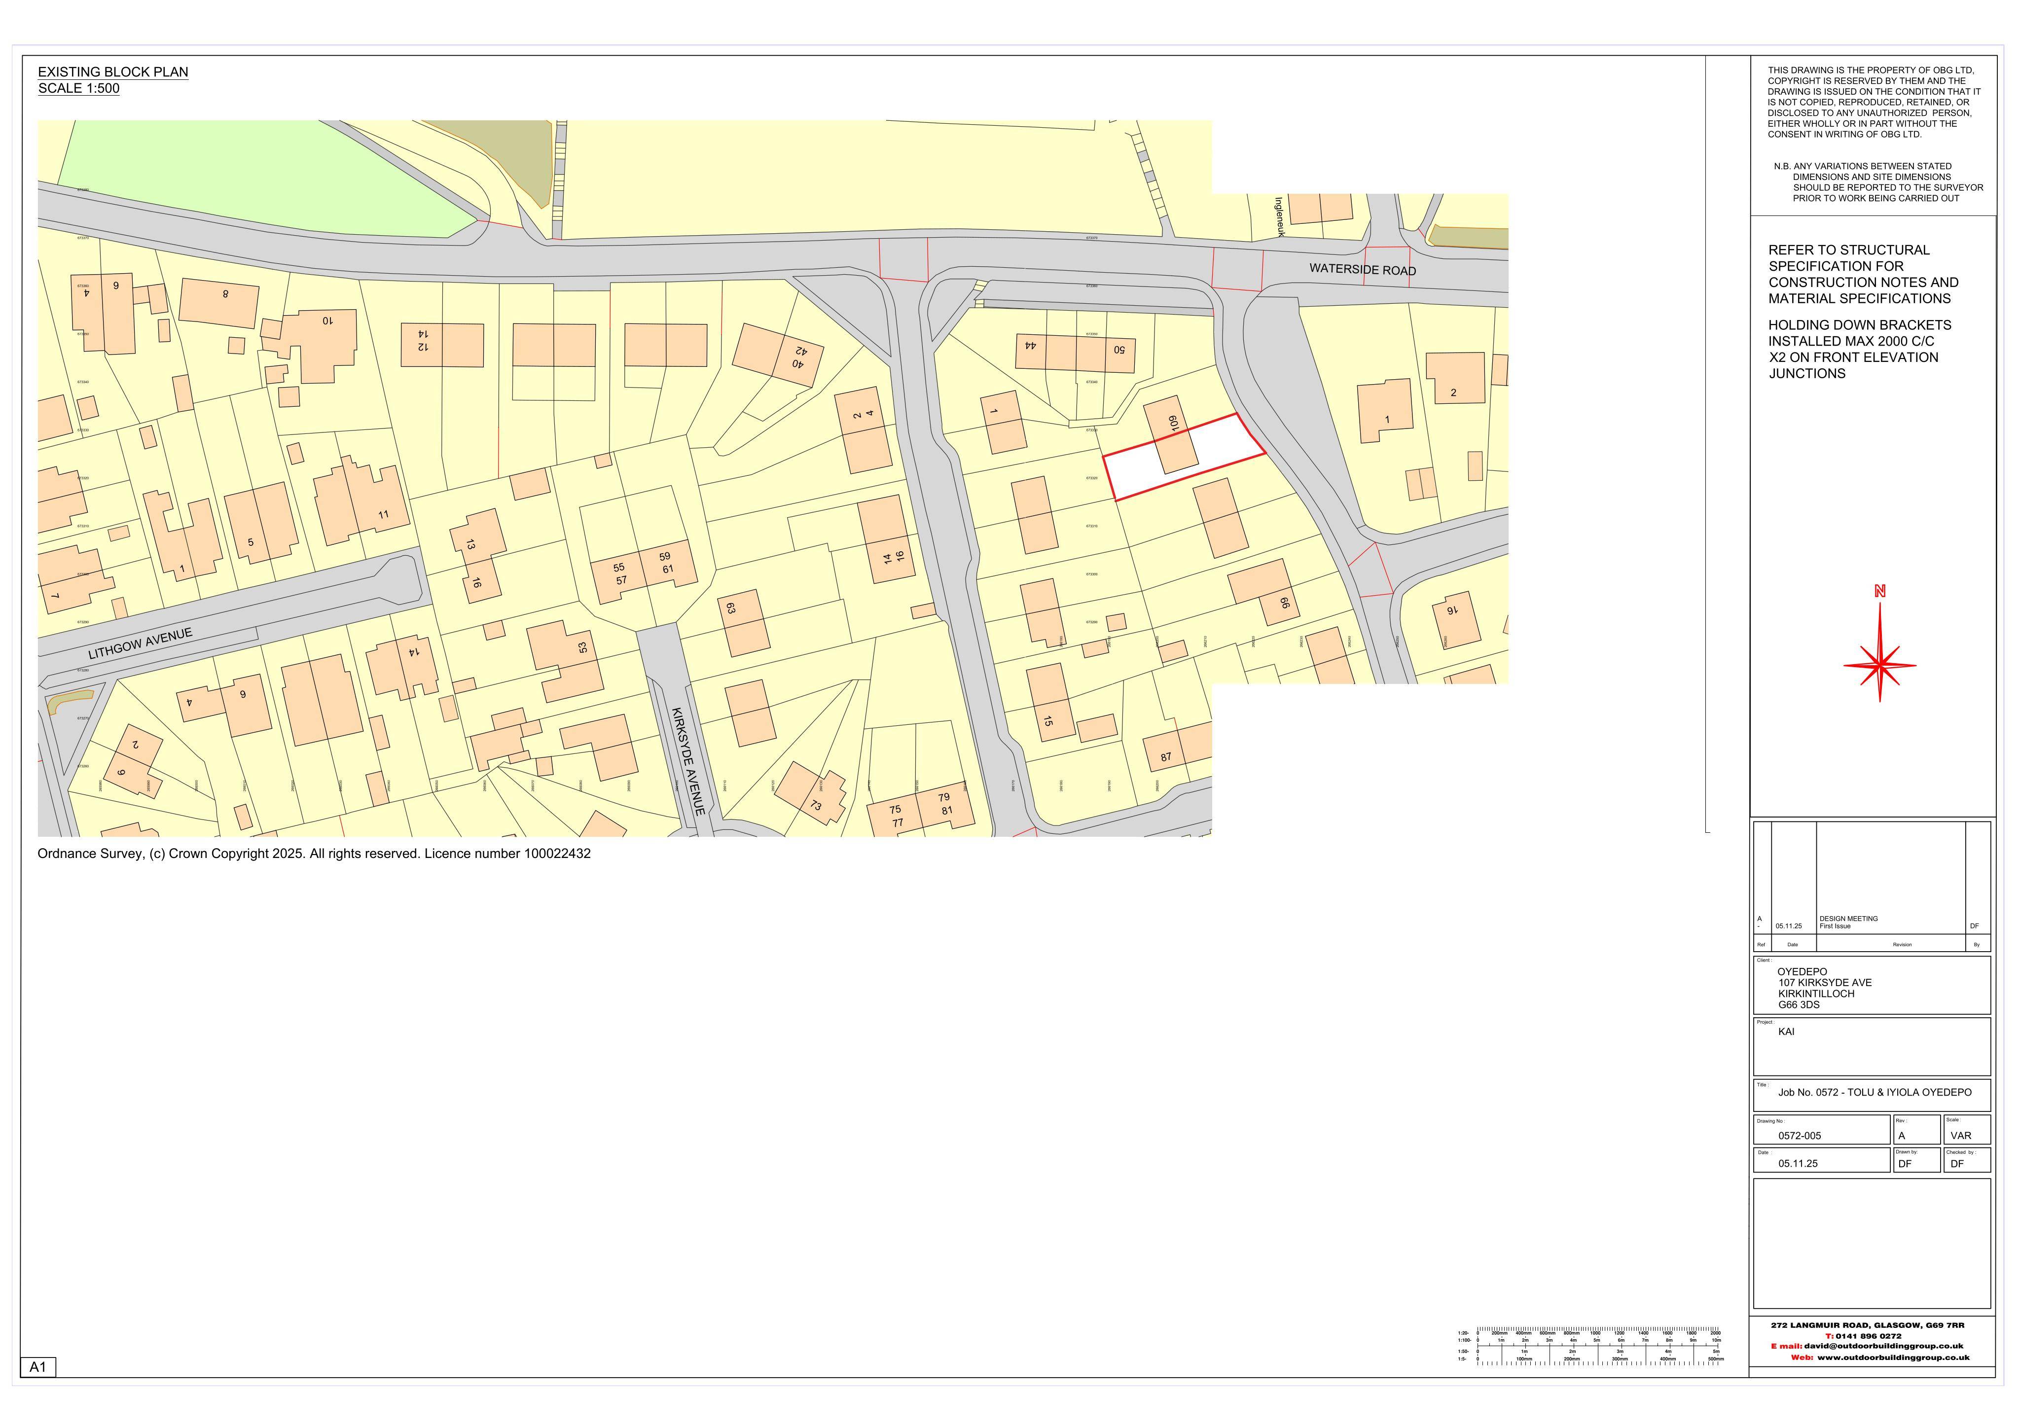
Task: Click building number 109 inside the site boundary
Action: click(x=1174, y=424)
